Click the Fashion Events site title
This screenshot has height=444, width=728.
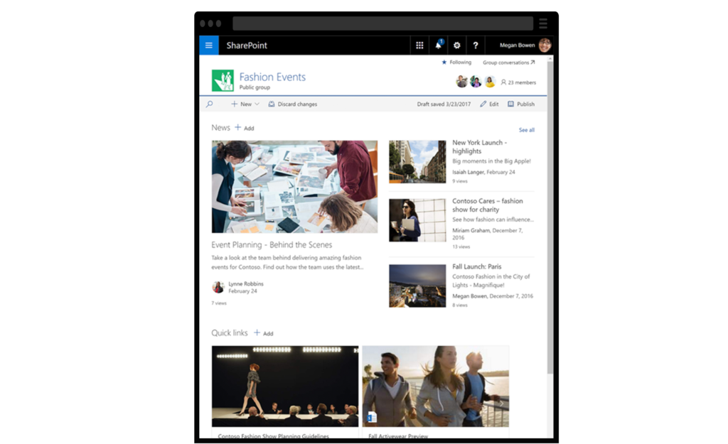click(272, 77)
